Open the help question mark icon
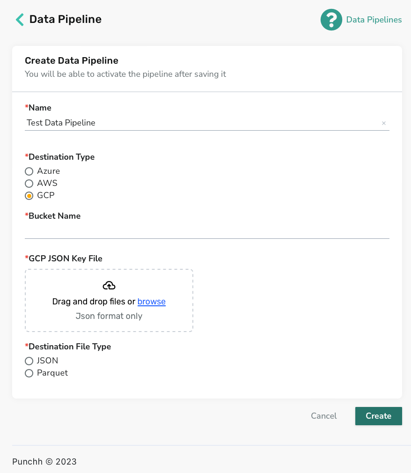This screenshot has width=411, height=473. (331, 20)
